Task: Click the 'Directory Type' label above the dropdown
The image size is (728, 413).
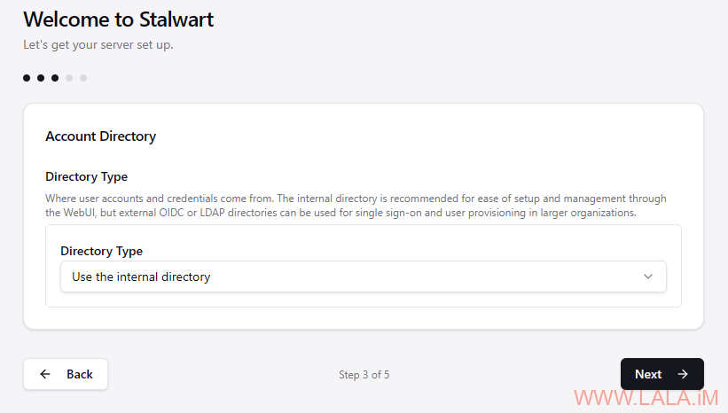Action: (102, 251)
